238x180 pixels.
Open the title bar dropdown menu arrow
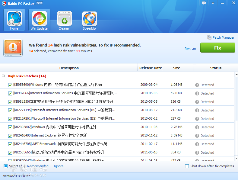click(x=213, y=3)
